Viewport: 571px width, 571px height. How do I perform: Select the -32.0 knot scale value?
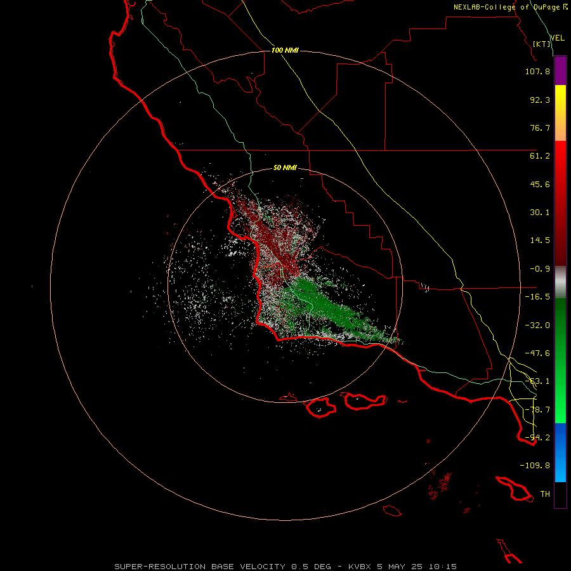click(x=537, y=325)
